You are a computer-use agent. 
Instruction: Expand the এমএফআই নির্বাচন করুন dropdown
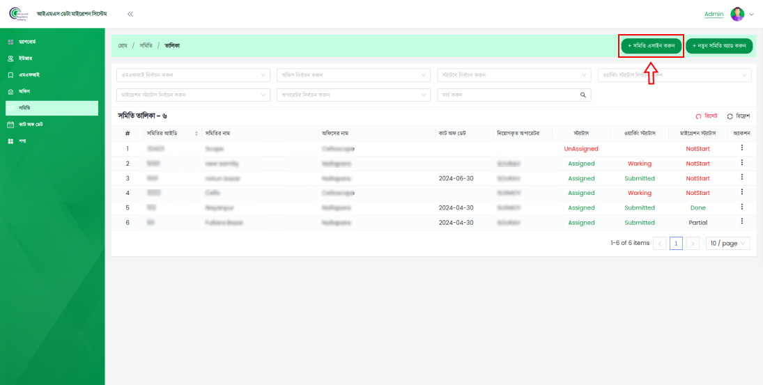click(193, 75)
